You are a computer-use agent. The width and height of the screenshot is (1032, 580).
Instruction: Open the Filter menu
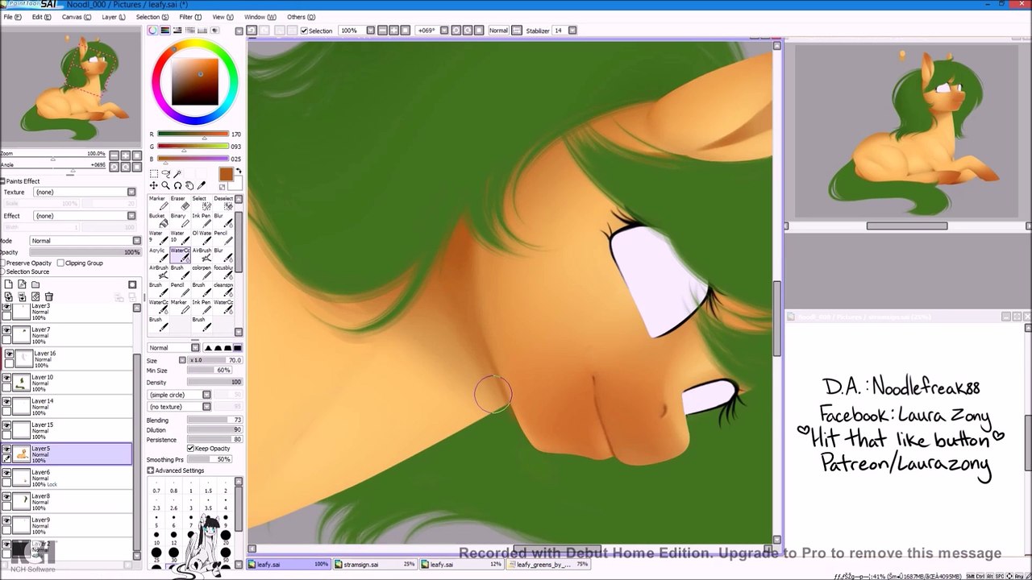(x=190, y=17)
